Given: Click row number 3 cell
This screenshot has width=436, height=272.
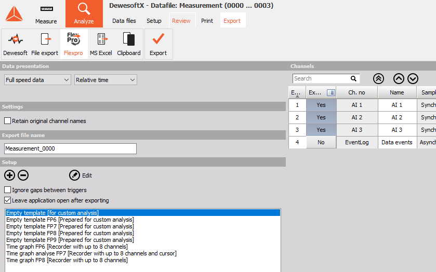Looking at the screenshot, I should [297, 130].
